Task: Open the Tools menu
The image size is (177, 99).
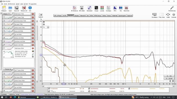Action: click(x=6, y=4)
